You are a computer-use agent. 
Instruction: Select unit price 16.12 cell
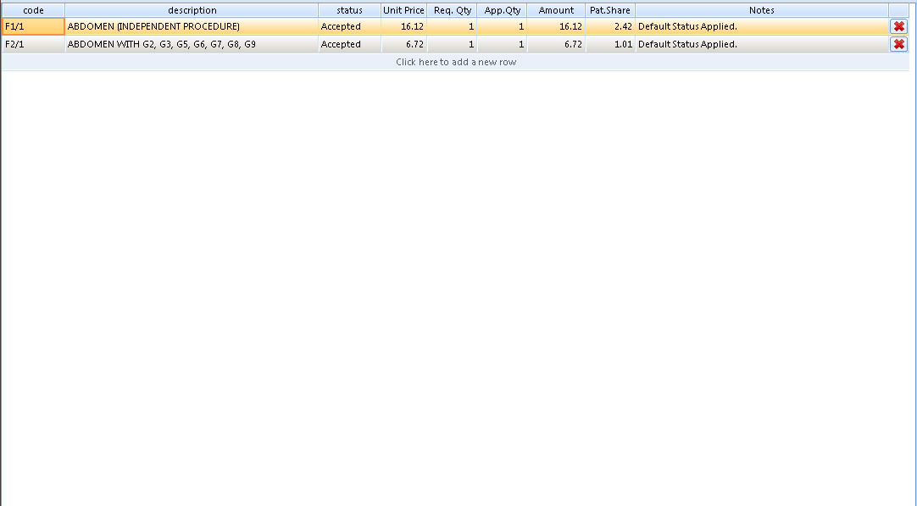click(403, 26)
